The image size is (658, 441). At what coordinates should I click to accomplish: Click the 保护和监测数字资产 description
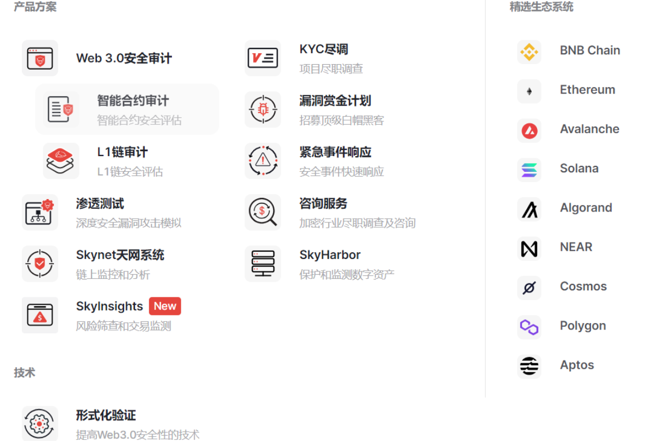click(347, 275)
